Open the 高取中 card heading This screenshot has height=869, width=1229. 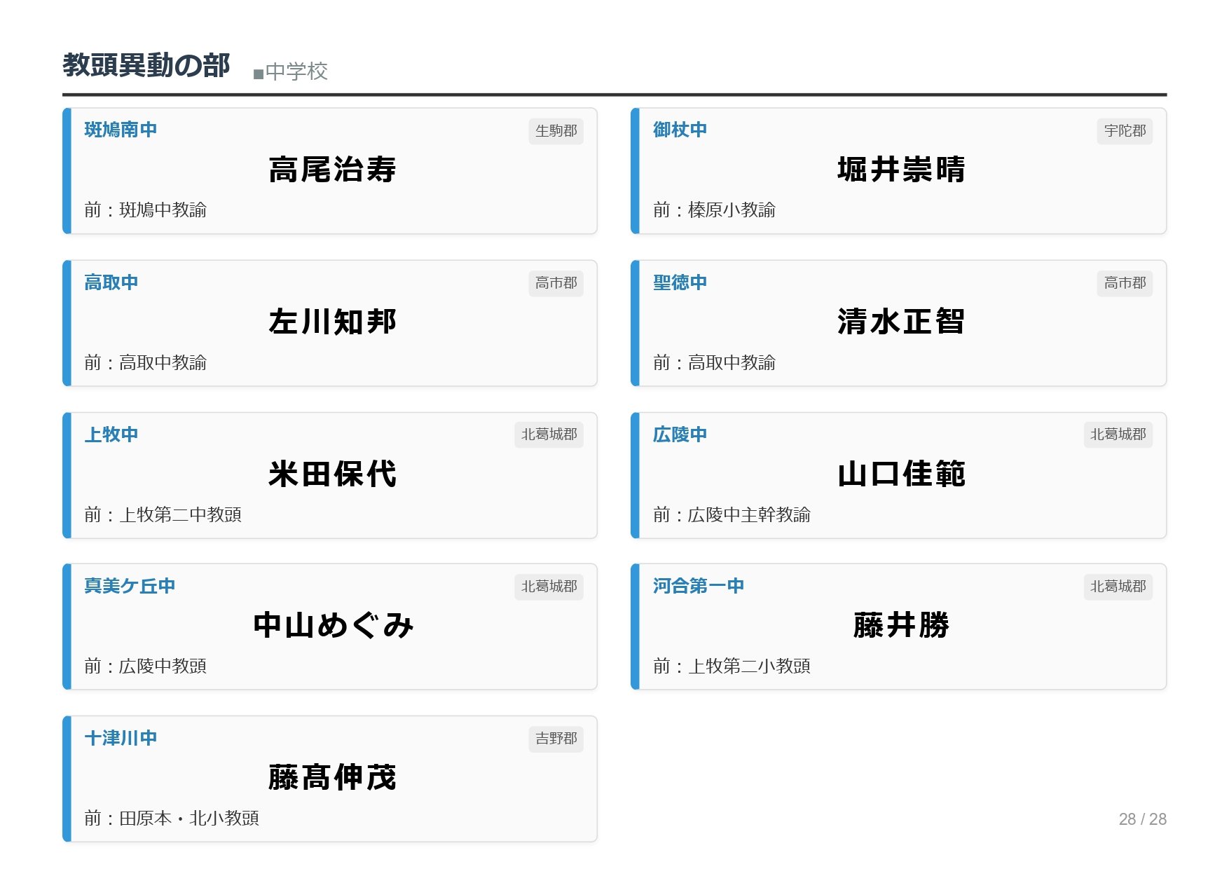pyautogui.click(x=111, y=282)
